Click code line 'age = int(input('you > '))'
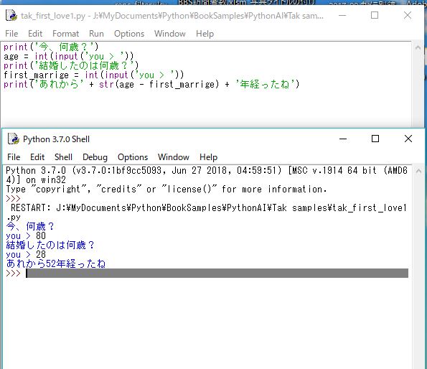Viewport: 427px width, 369px height. pos(69,57)
